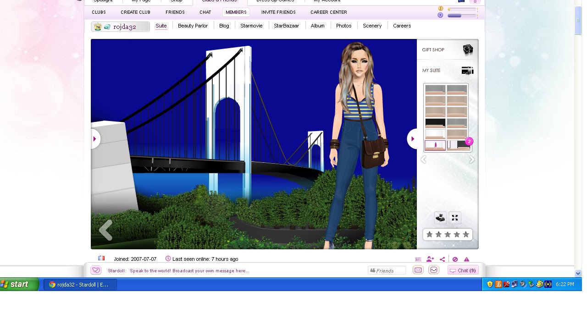Open the messages envelope icon

tap(418, 270)
